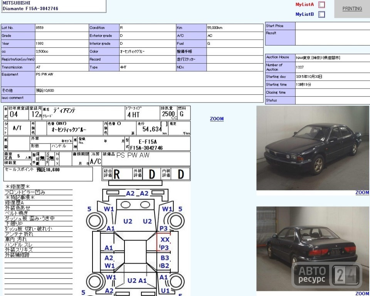Open ZOOM link under rear car photo

pyautogui.click(x=362, y=293)
